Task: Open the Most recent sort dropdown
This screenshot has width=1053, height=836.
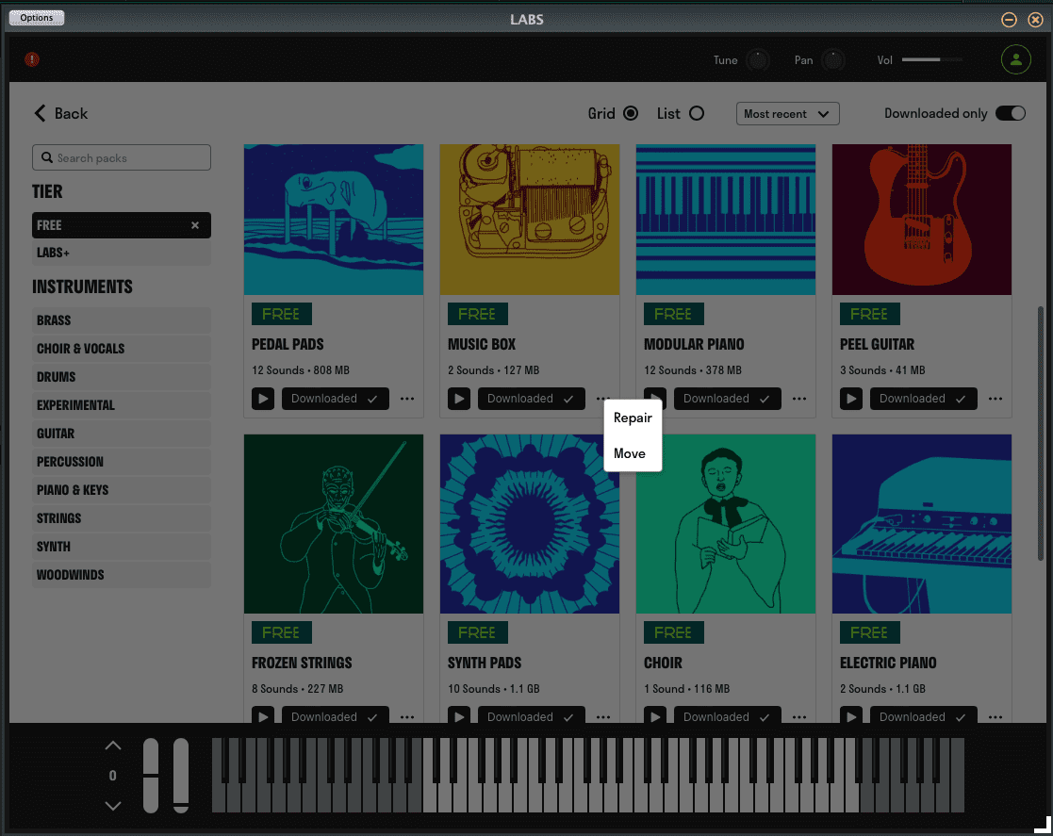Action: (x=787, y=114)
